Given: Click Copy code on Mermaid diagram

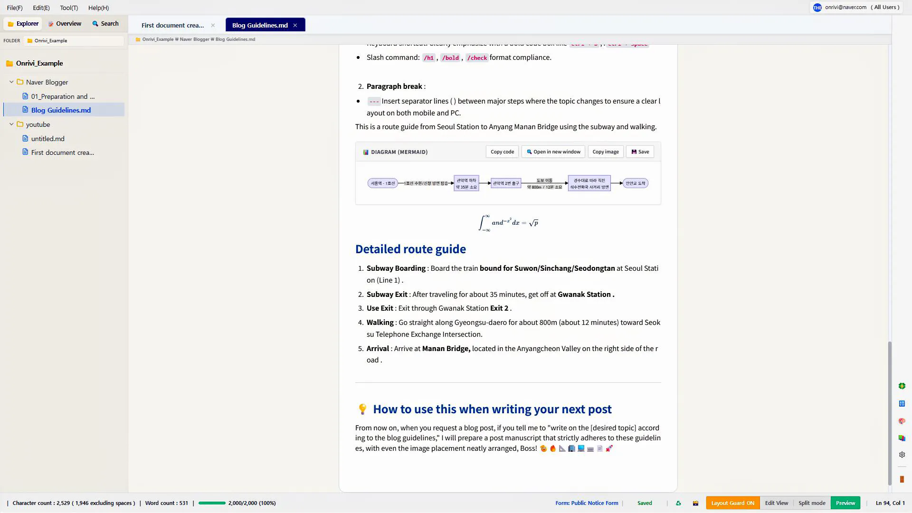Looking at the screenshot, I should coord(502,152).
